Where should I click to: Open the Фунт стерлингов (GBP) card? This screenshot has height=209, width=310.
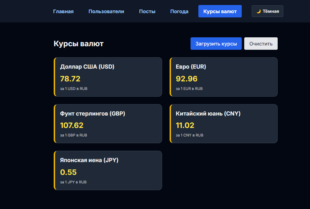(108, 124)
